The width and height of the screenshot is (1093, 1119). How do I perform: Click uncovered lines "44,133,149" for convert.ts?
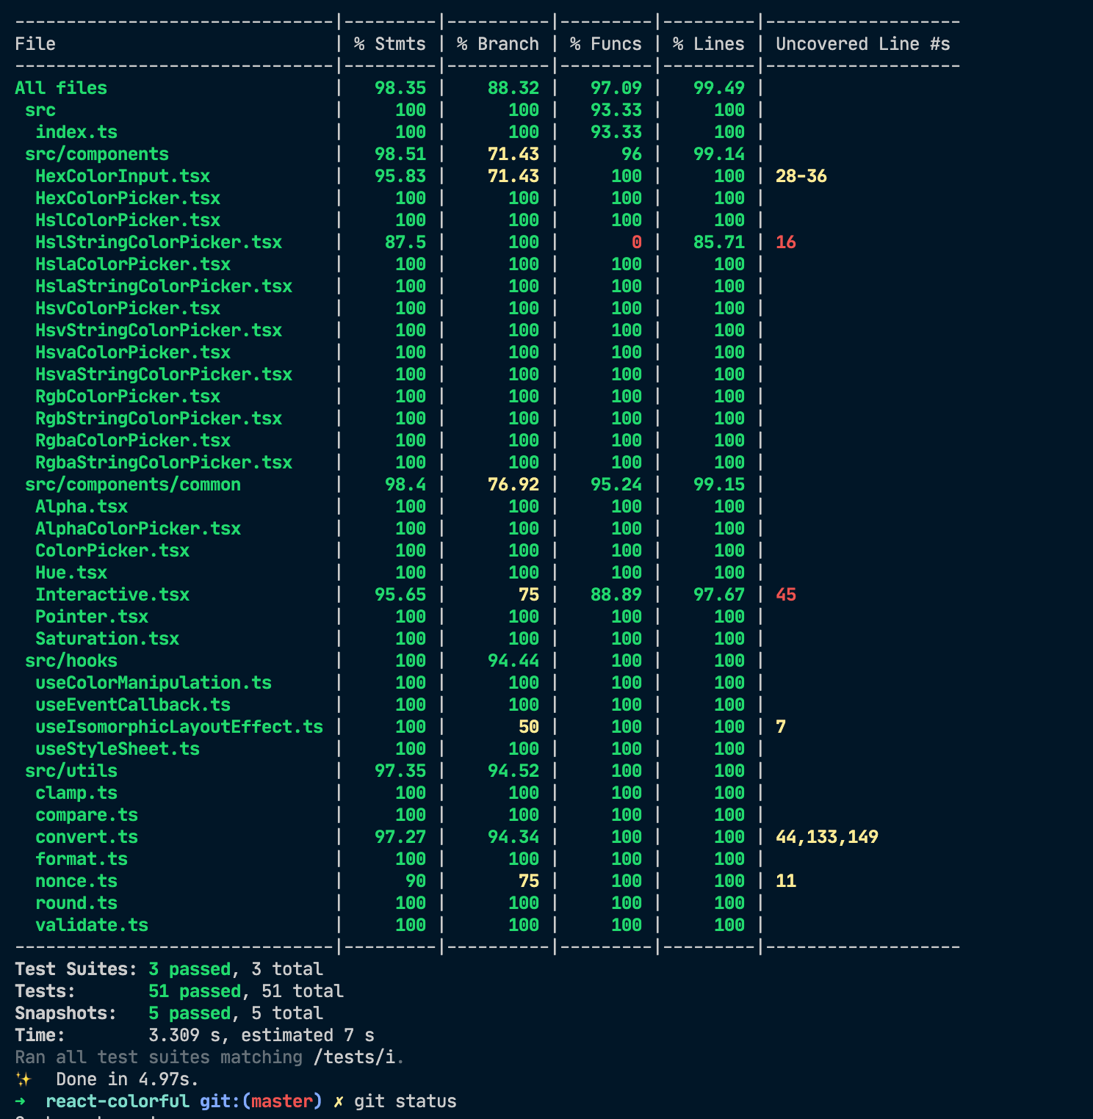(827, 837)
